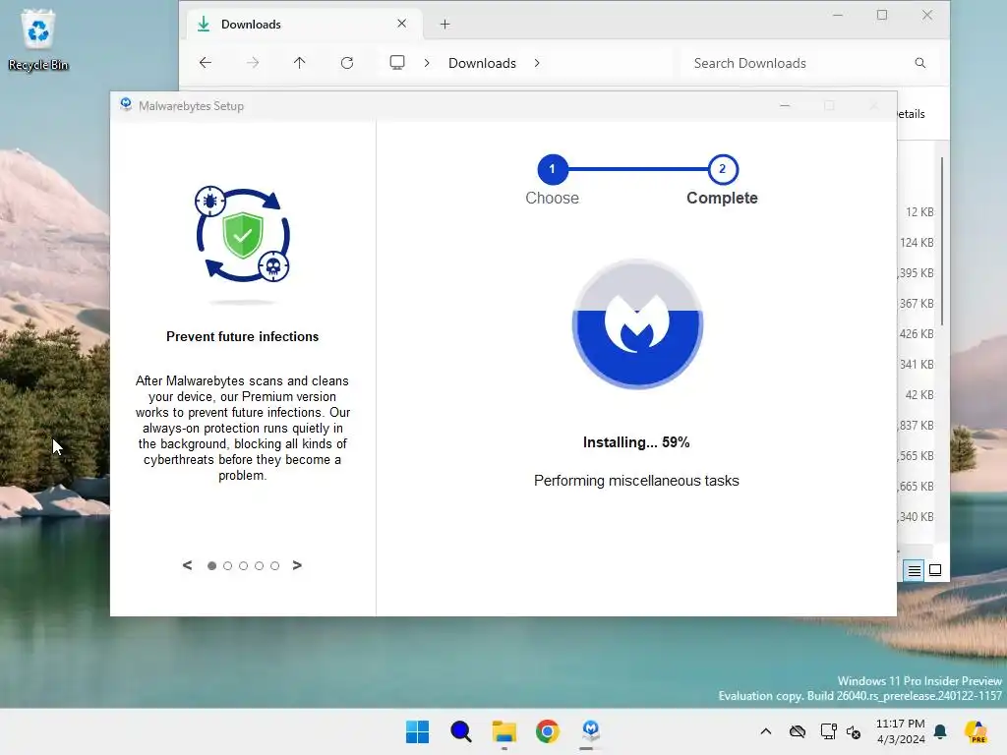The height and width of the screenshot is (755, 1007).
Task: Click the Copilot preview taskbar icon
Action: click(x=977, y=731)
